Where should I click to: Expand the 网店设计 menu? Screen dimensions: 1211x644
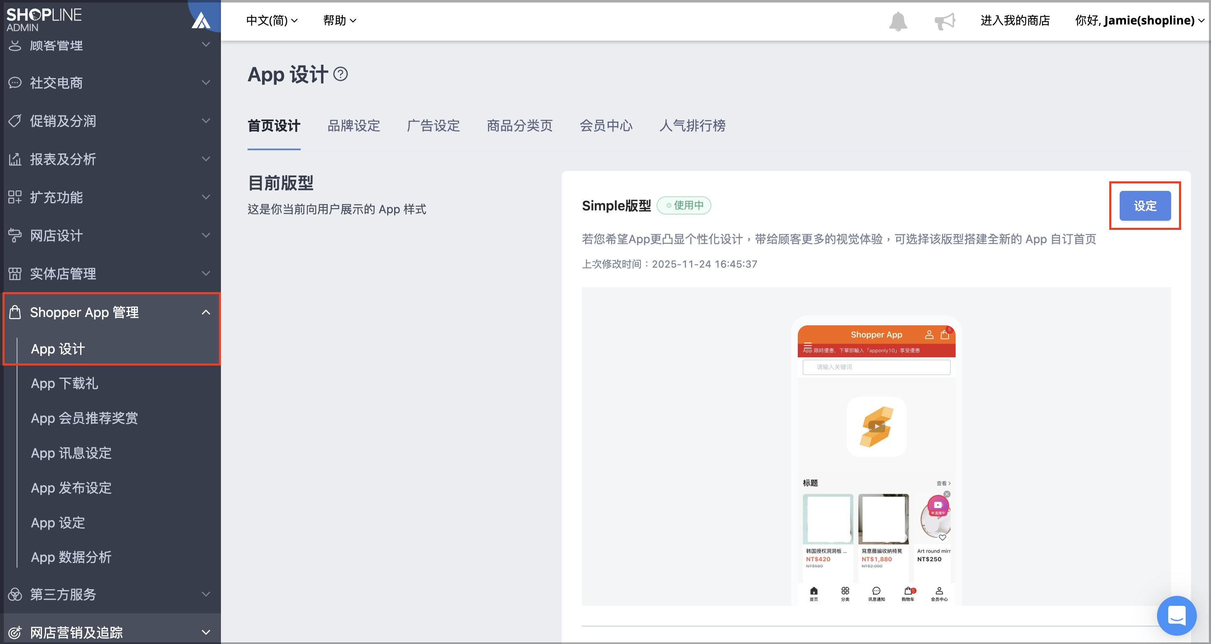click(x=206, y=235)
